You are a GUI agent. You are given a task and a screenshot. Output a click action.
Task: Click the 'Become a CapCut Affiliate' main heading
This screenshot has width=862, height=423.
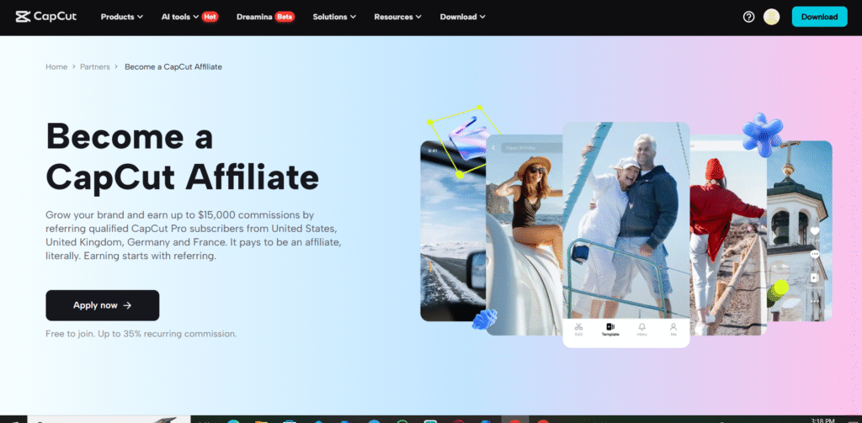(182, 156)
